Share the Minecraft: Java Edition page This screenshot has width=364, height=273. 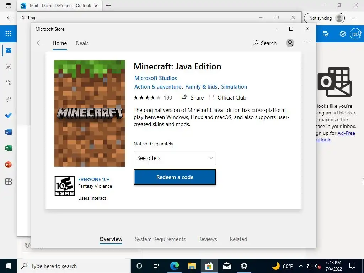192,97
